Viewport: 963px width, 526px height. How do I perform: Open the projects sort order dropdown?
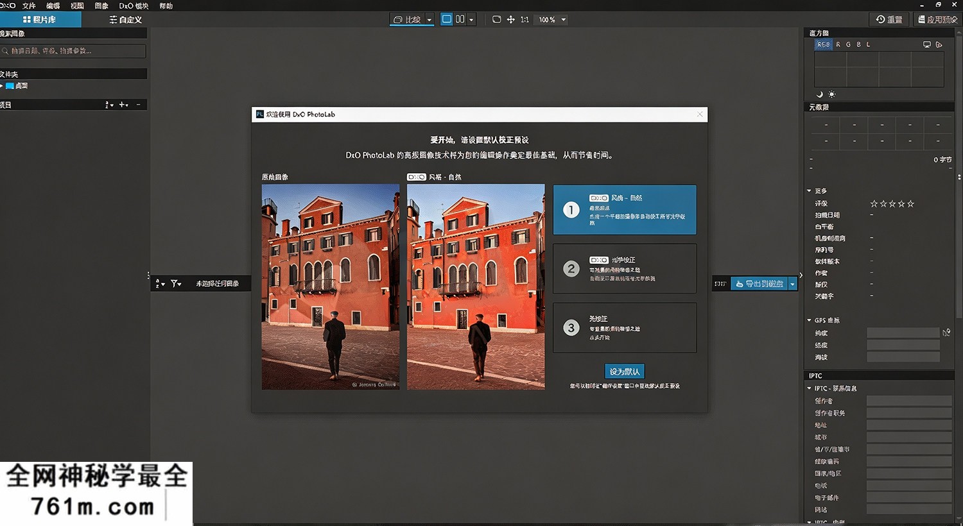coord(109,105)
